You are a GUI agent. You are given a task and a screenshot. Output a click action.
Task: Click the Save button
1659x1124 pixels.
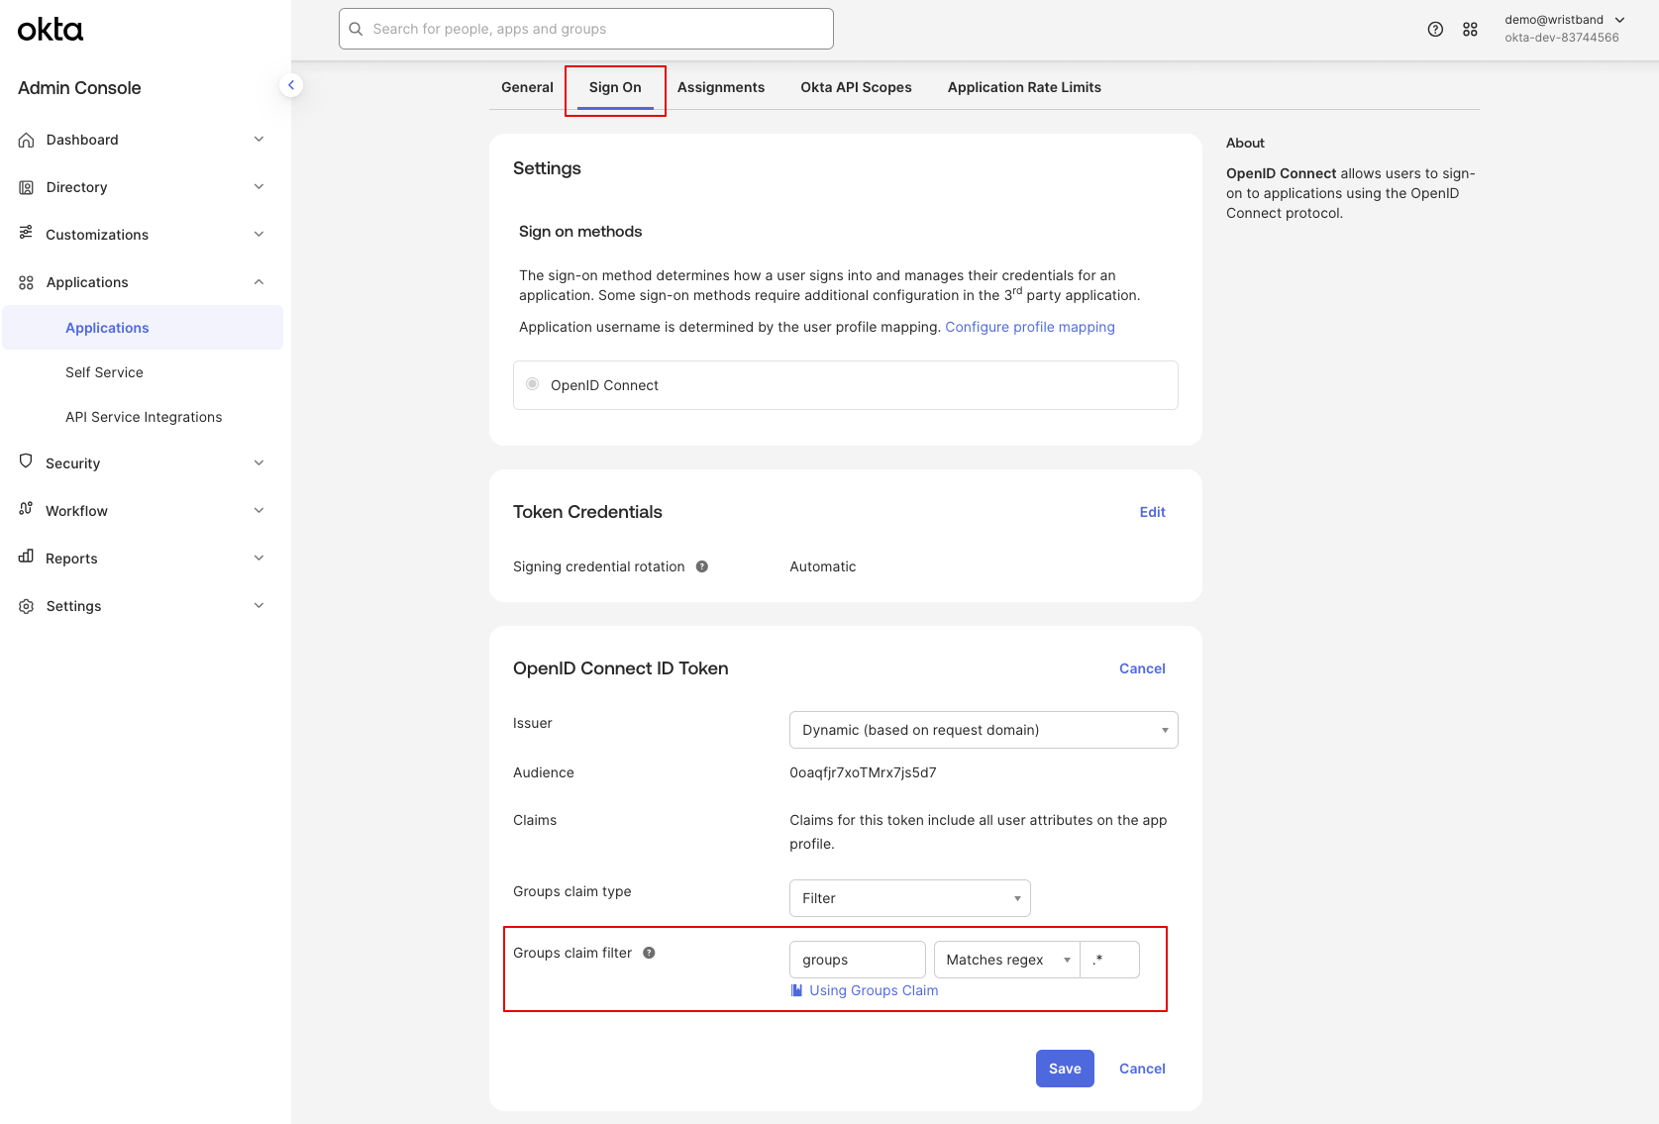click(x=1065, y=1069)
